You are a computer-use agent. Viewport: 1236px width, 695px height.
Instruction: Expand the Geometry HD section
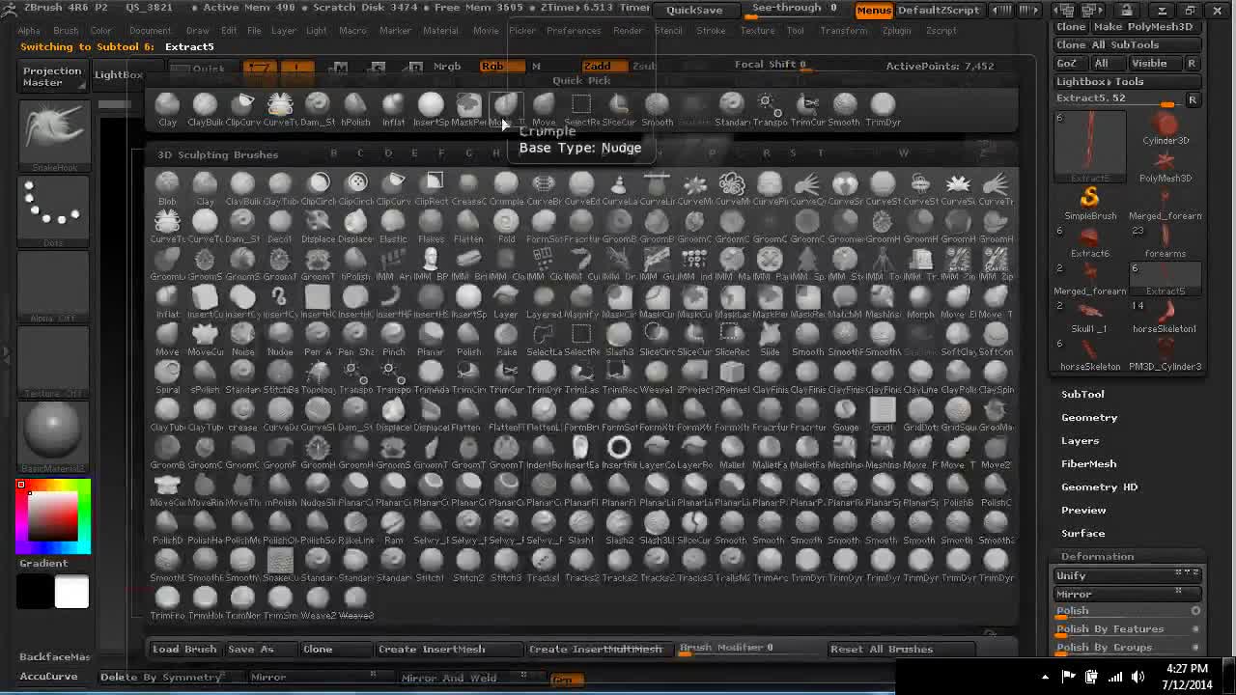pos(1099,486)
